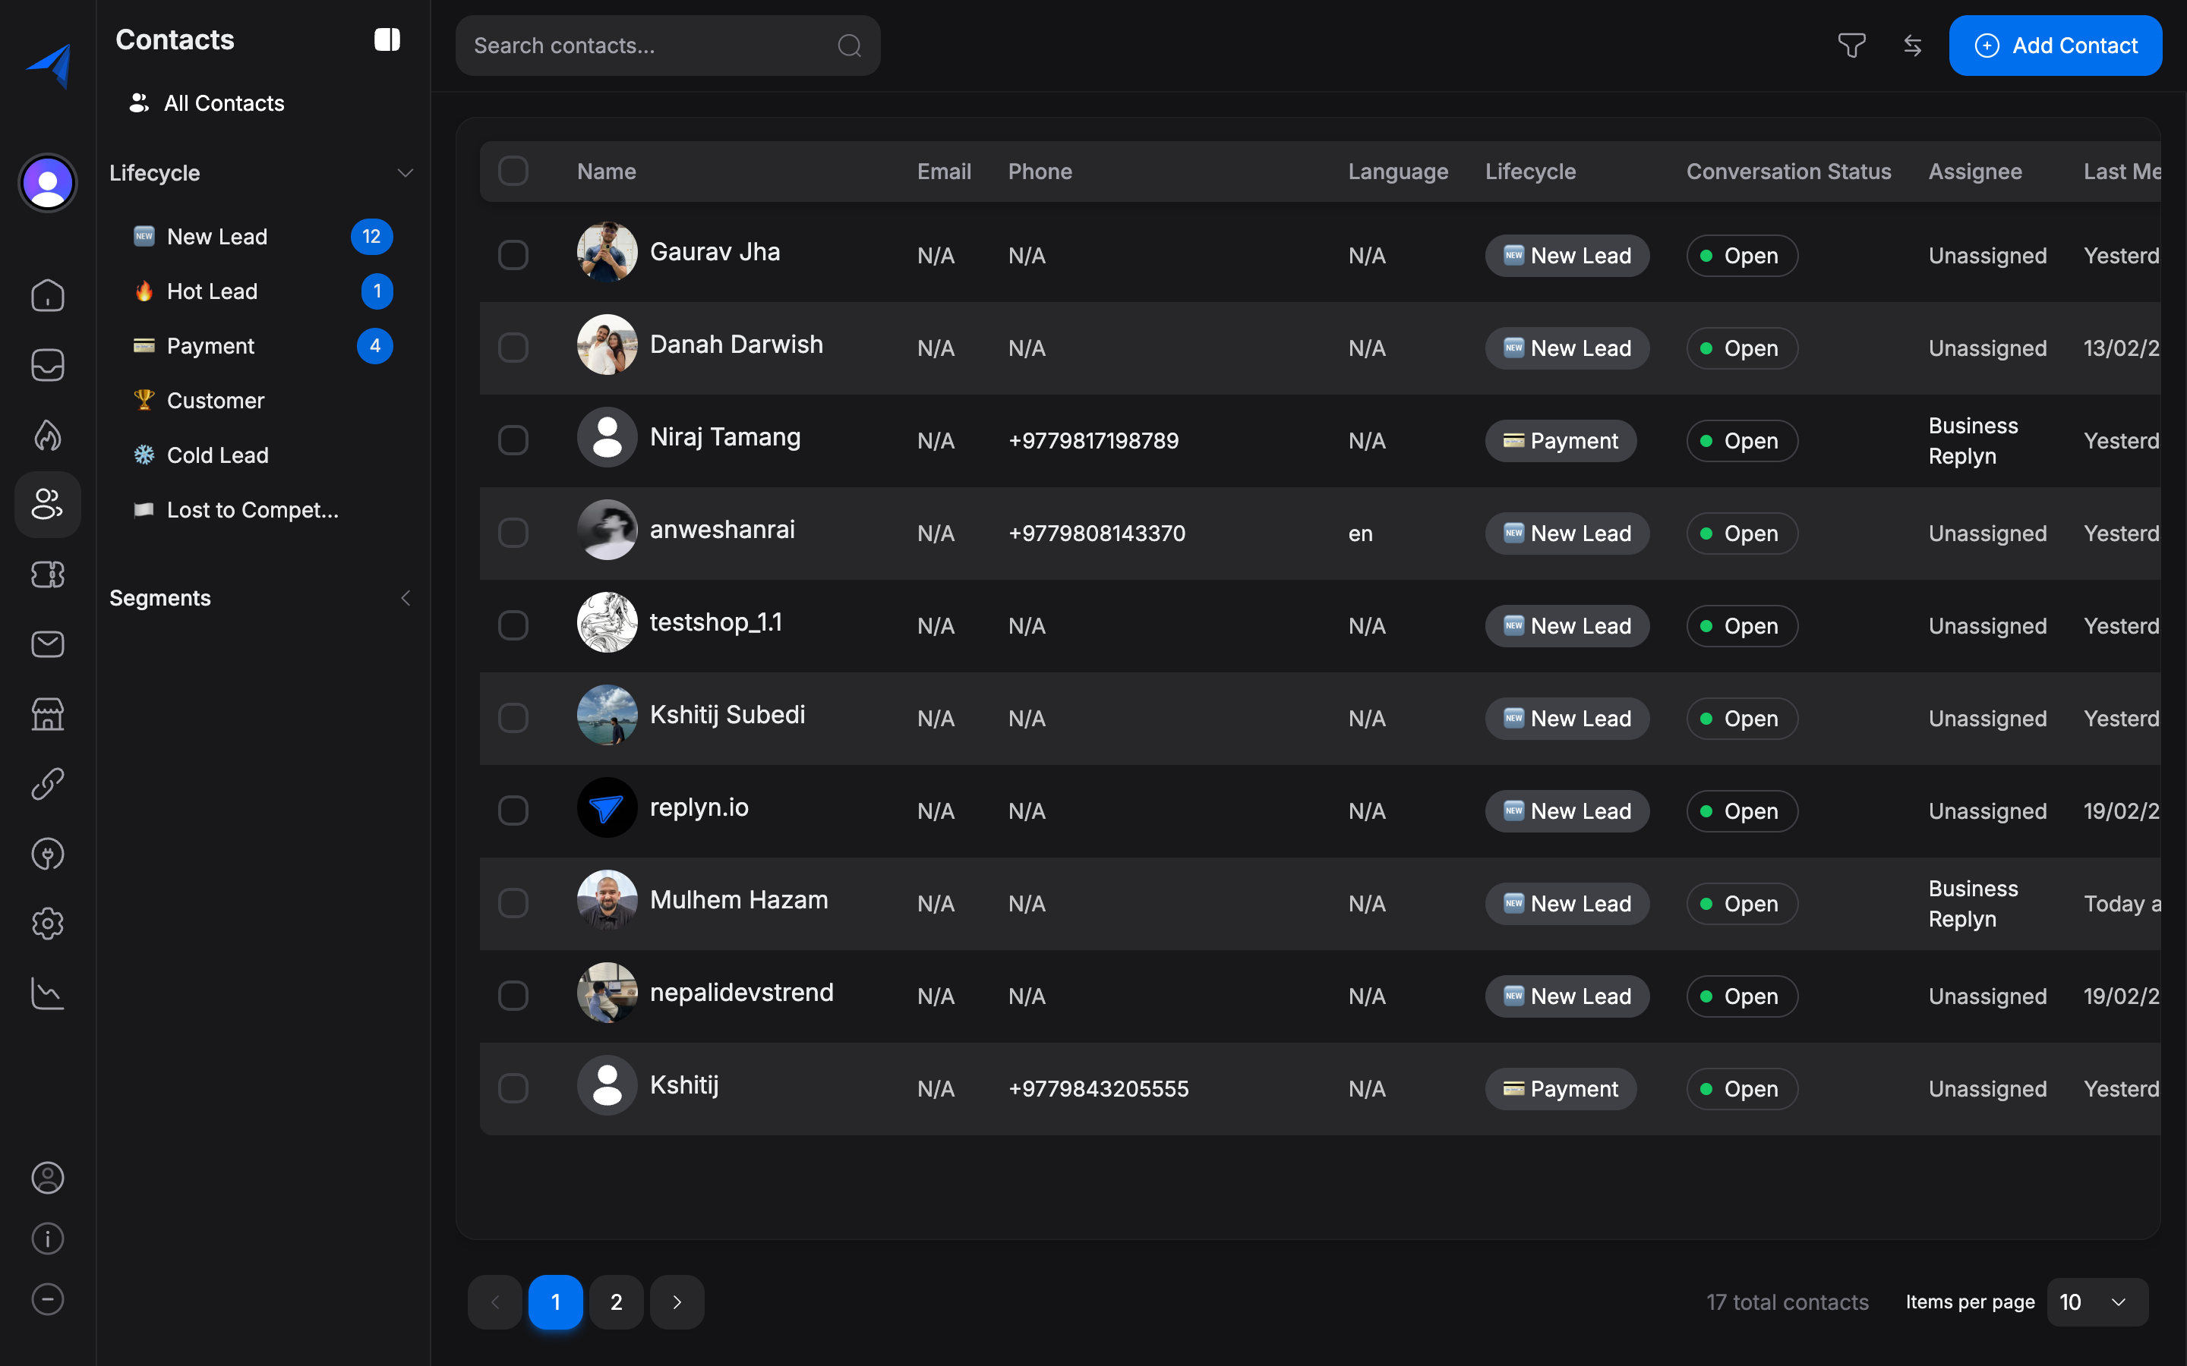Open the store icon in the sidebar
The height and width of the screenshot is (1366, 2187).
point(46,713)
